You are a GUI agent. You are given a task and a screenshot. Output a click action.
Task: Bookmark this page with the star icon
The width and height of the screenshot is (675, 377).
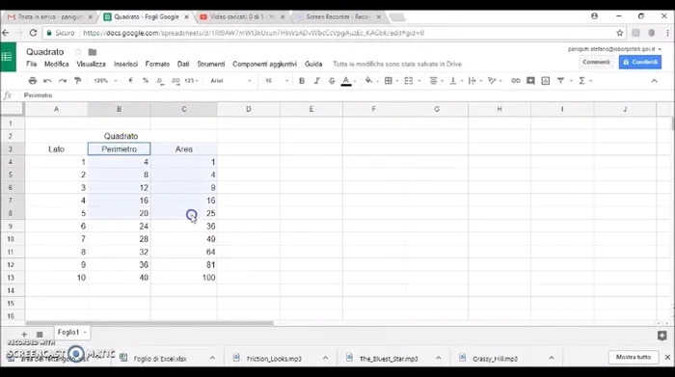point(619,33)
